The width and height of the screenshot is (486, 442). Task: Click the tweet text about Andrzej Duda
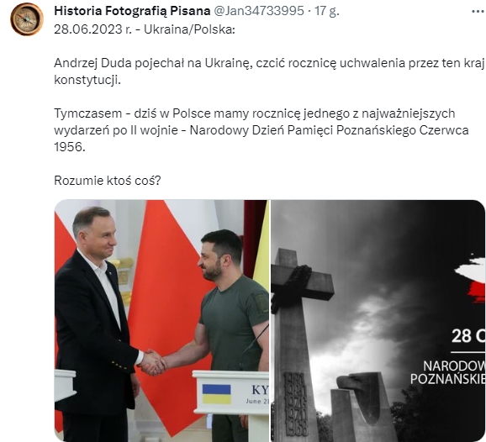click(x=269, y=71)
